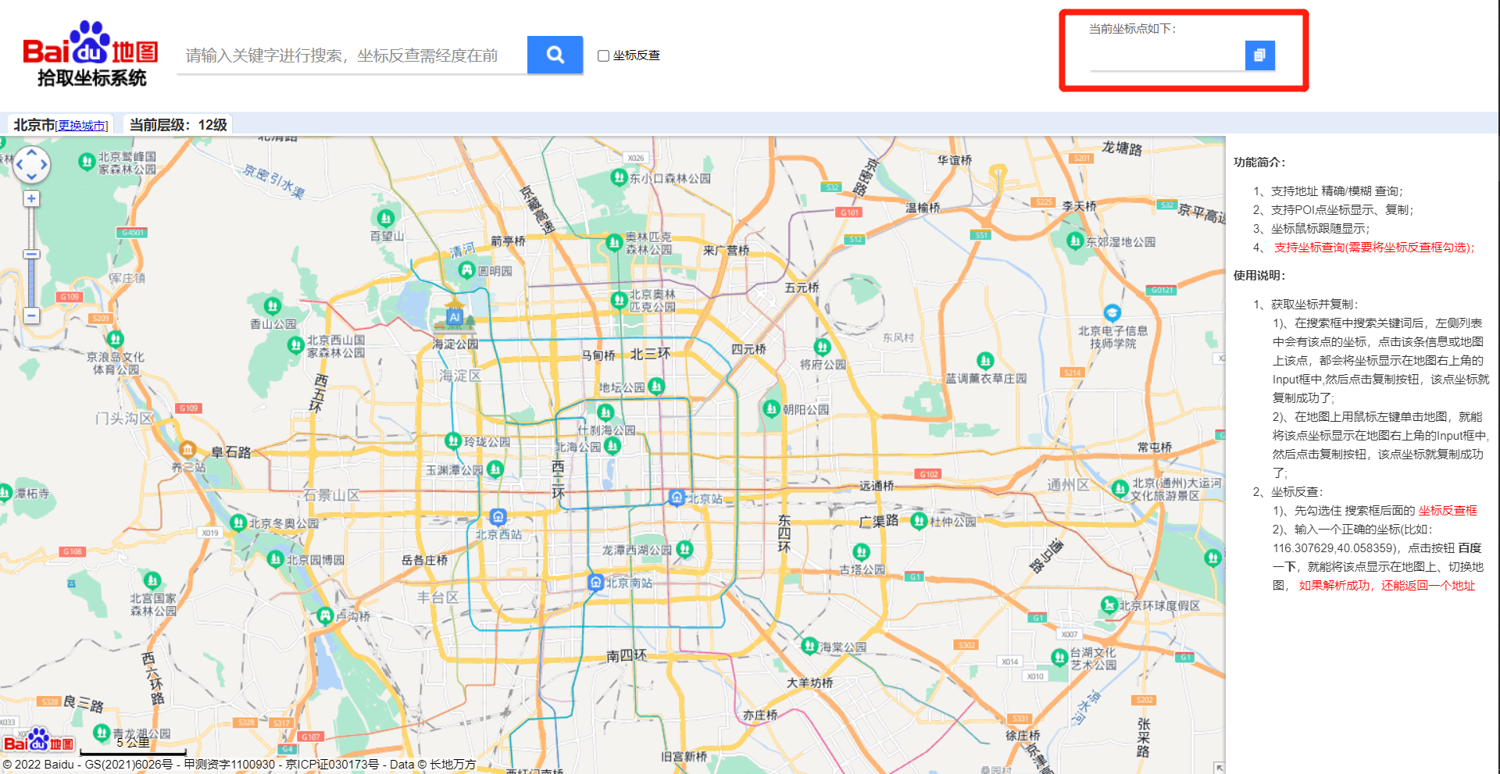Open the 更换城市 city switcher link
The width and height of the screenshot is (1500, 774).
coord(81,126)
